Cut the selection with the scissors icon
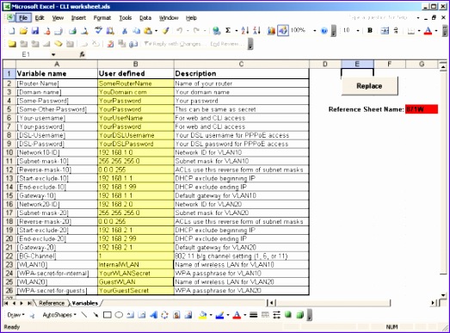Screen dimensions: 450x333 pos(125,30)
